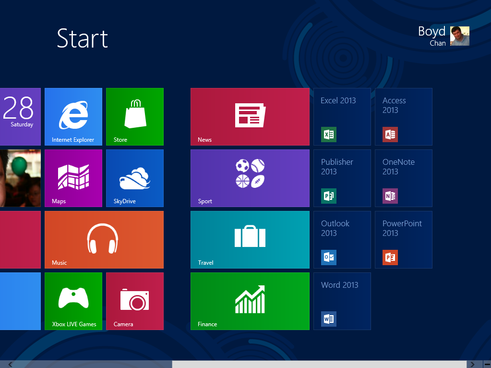
Task: Open the Xbox LIVE Games tile
Action: (73, 301)
